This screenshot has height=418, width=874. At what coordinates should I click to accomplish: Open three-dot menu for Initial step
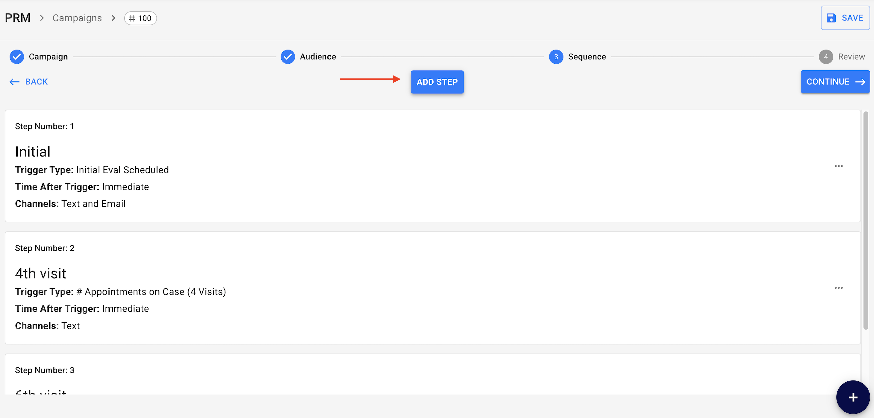pos(838,166)
